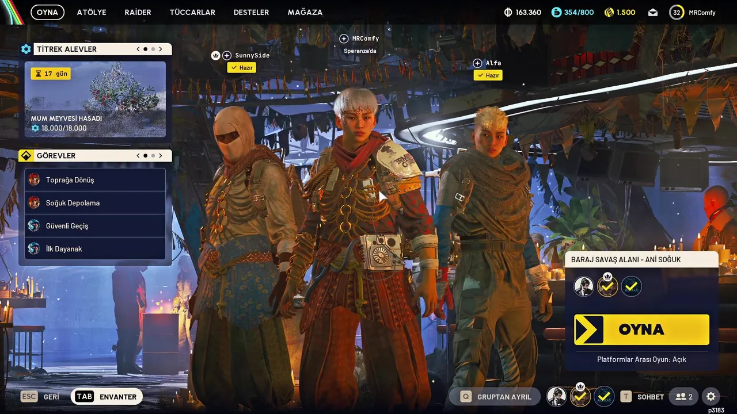Go to previous Titrek Alevler event page
Viewport: 737px width, 414px height.
click(138, 49)
